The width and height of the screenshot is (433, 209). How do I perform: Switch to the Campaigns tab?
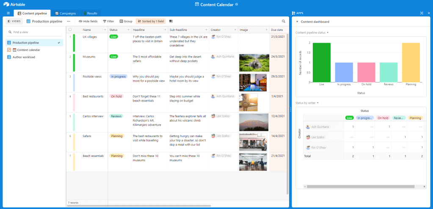click(65, 14)
